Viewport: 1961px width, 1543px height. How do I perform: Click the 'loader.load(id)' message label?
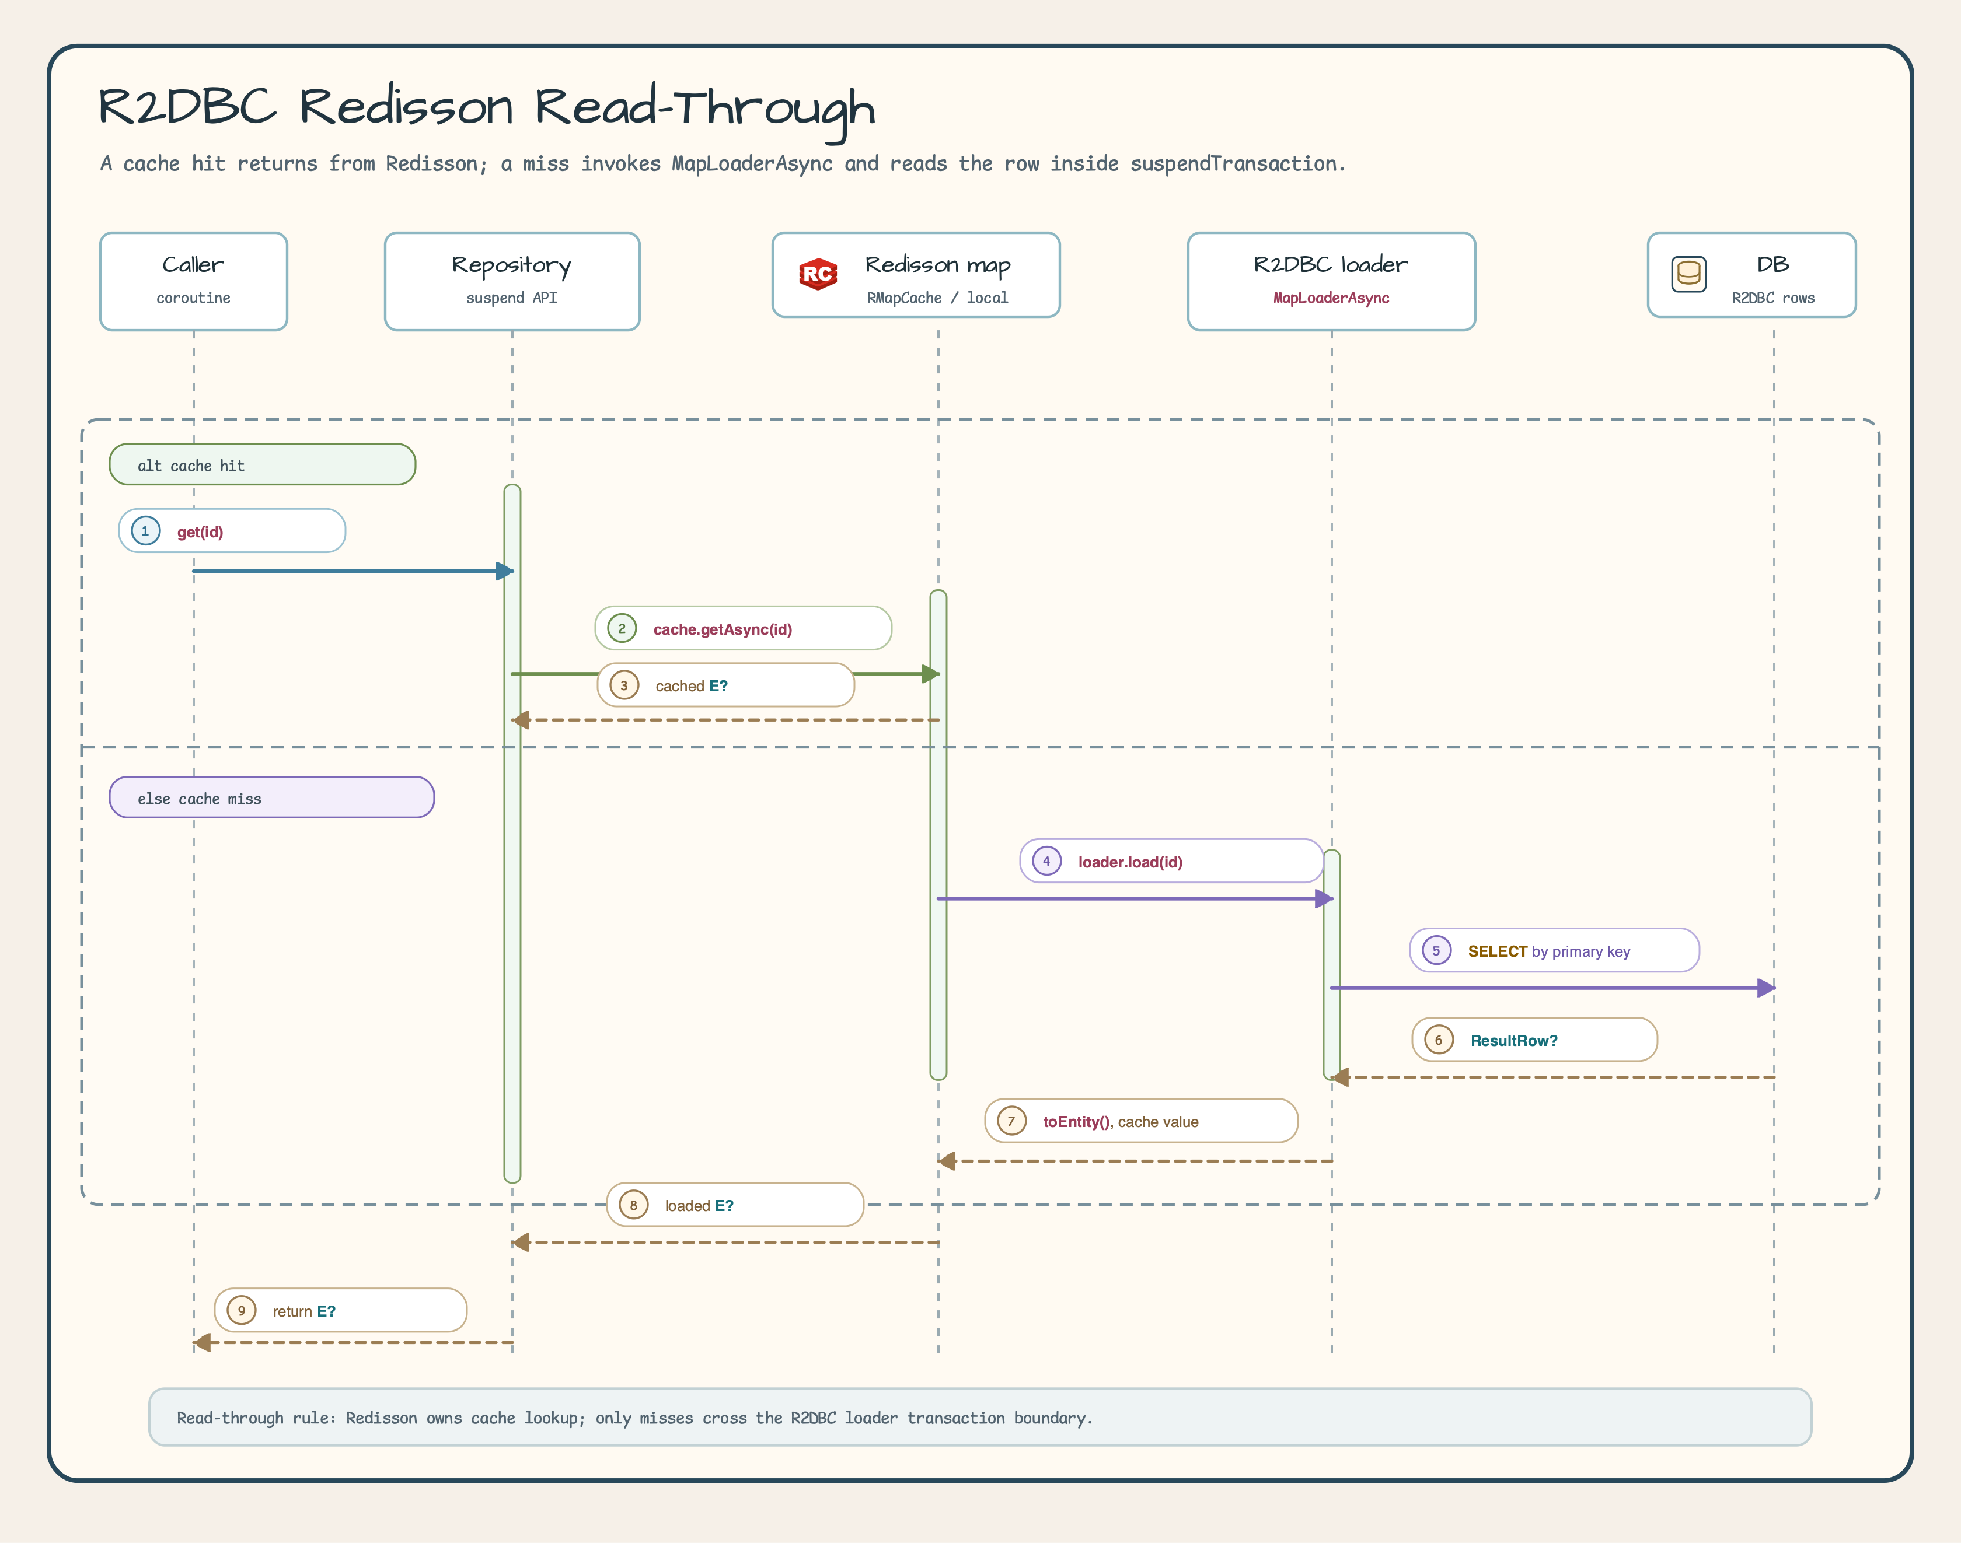click(x=1171, y=861)
